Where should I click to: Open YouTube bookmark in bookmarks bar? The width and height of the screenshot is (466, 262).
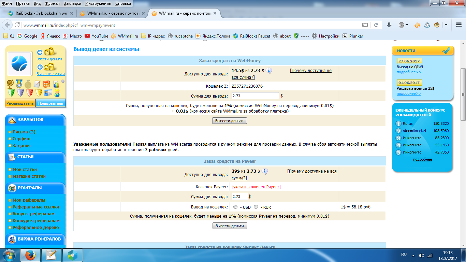[97, 36]
